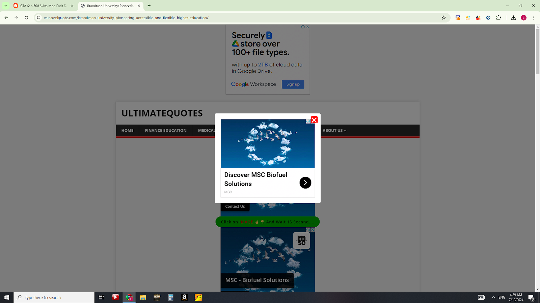540x303 pixels.
Task: Open the Extensions puzzle piece menu
Action: (x=498, y=18)
